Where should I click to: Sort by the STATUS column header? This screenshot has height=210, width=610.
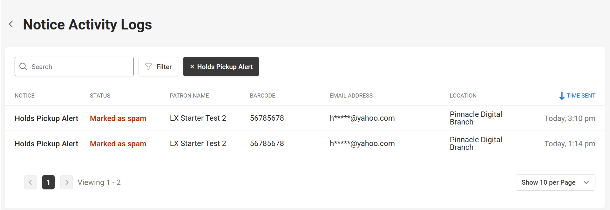100,96
